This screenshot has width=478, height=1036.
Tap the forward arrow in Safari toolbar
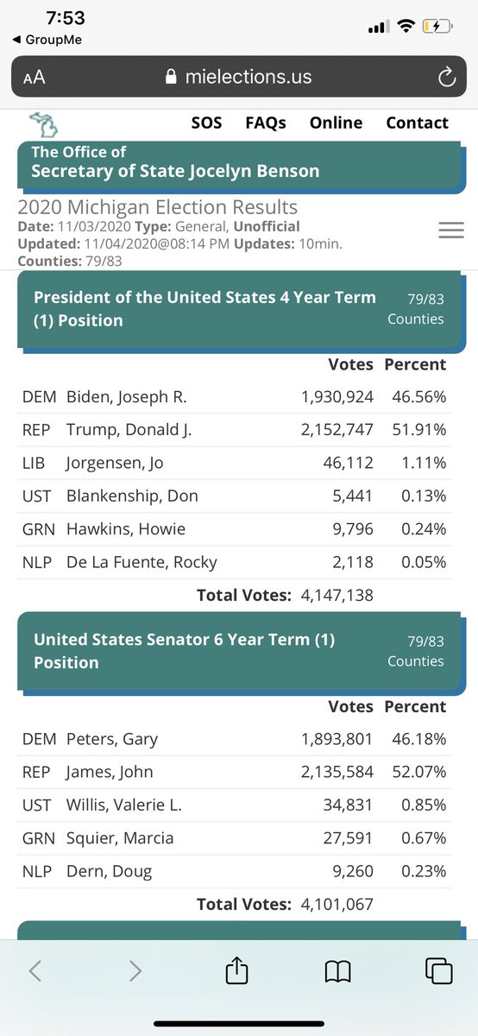(x=135, y=971)
